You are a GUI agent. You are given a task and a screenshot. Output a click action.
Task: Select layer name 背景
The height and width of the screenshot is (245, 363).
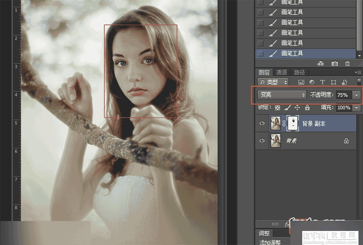click(x=291, y=140)
